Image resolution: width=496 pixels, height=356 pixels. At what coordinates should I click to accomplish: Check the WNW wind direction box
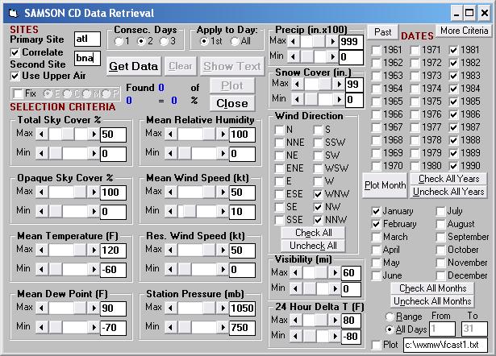click(x=317, y=193)
